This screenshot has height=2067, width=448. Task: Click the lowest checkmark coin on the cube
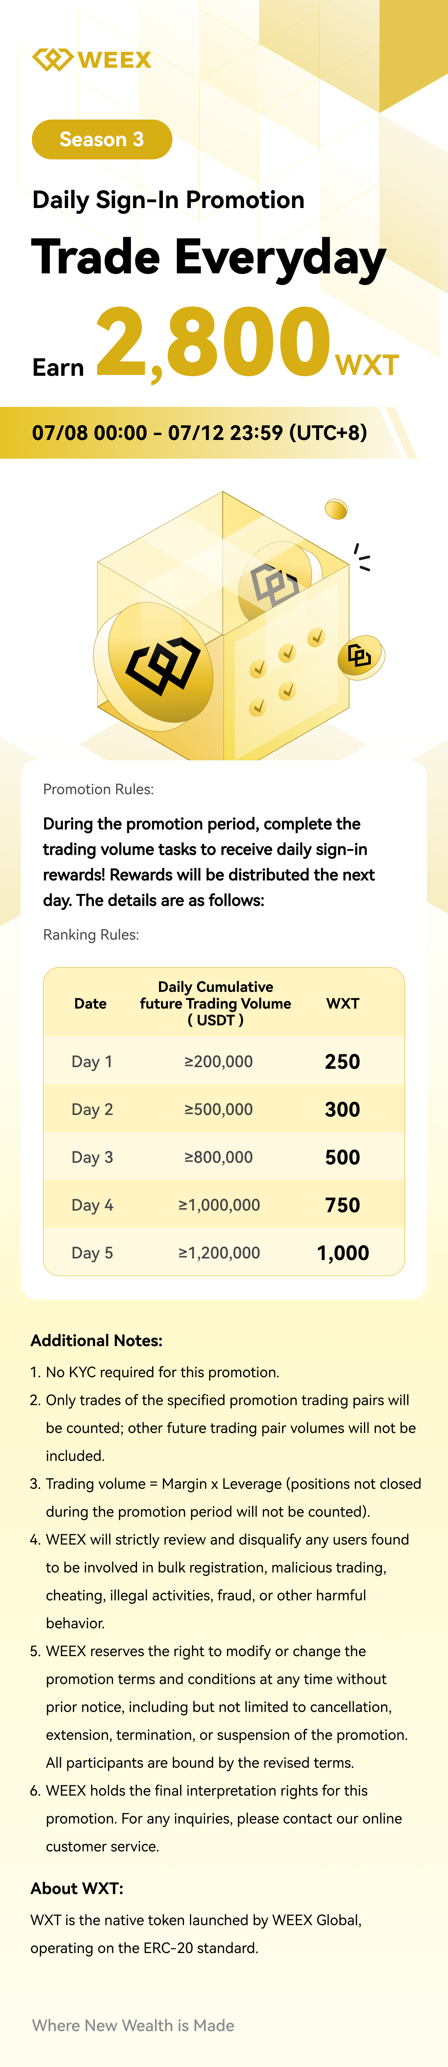click(x=257, y=706)
